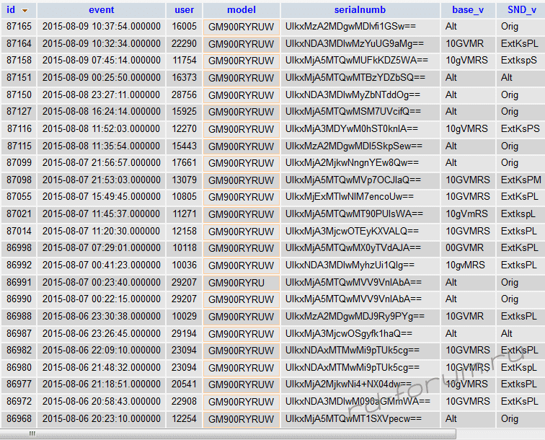Sort table by the event column header

point(101,10)
